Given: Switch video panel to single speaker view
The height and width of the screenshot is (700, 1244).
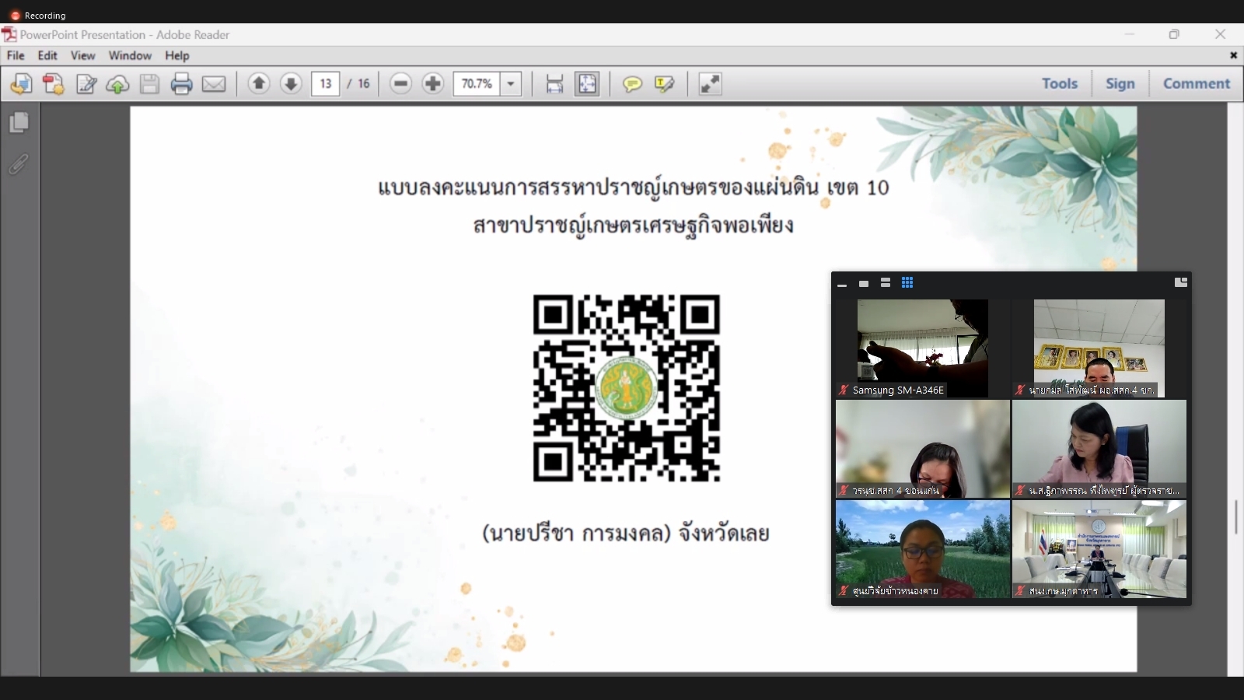Looking at the screenshot, I should point(864,283).
